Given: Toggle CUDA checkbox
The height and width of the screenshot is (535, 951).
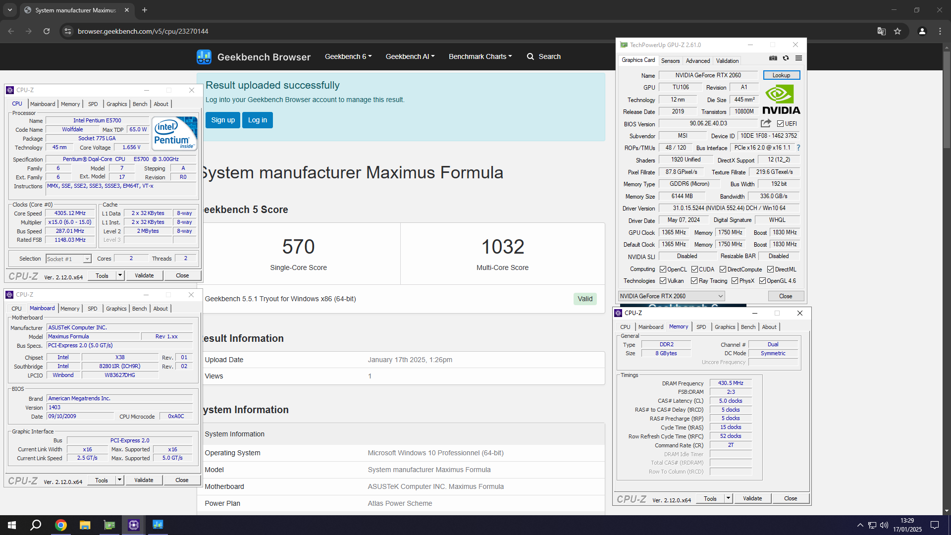Looking at the screenshot, I should pos(694,269).
